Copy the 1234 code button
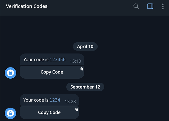Image resolution: width=169 pixels, height=121 pixels. 49,112
